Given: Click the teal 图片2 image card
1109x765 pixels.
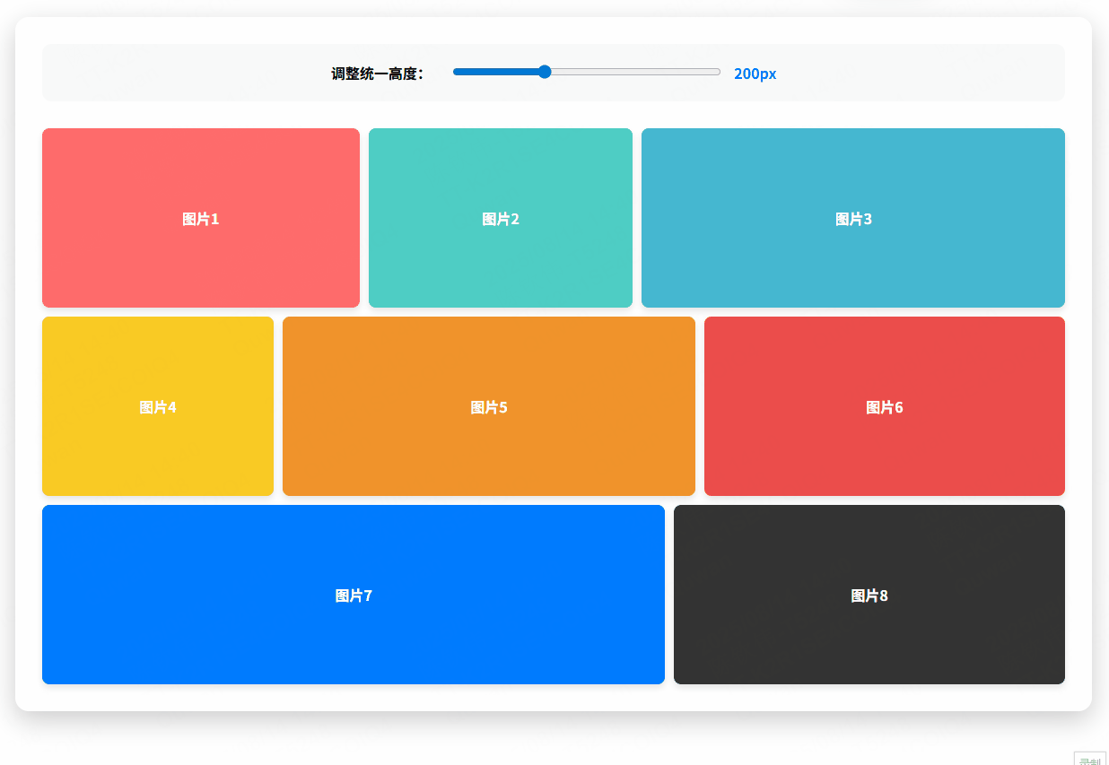Looking at the screenshot, I should pyautogui.click(x=500, y=218).
